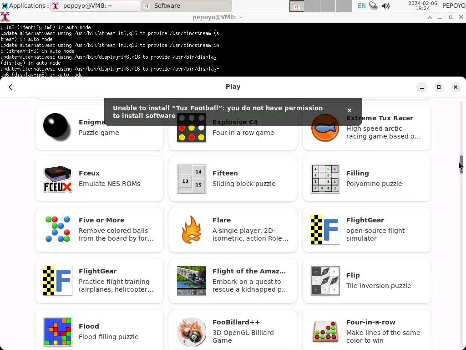This screenshot has height=350, width=466.
Task: Click the '3D OpenGL Billiard Game' description
Action: click(x=243, y=337)
